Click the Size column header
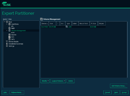This screenshot has height=96, width=130. point(53,24)
